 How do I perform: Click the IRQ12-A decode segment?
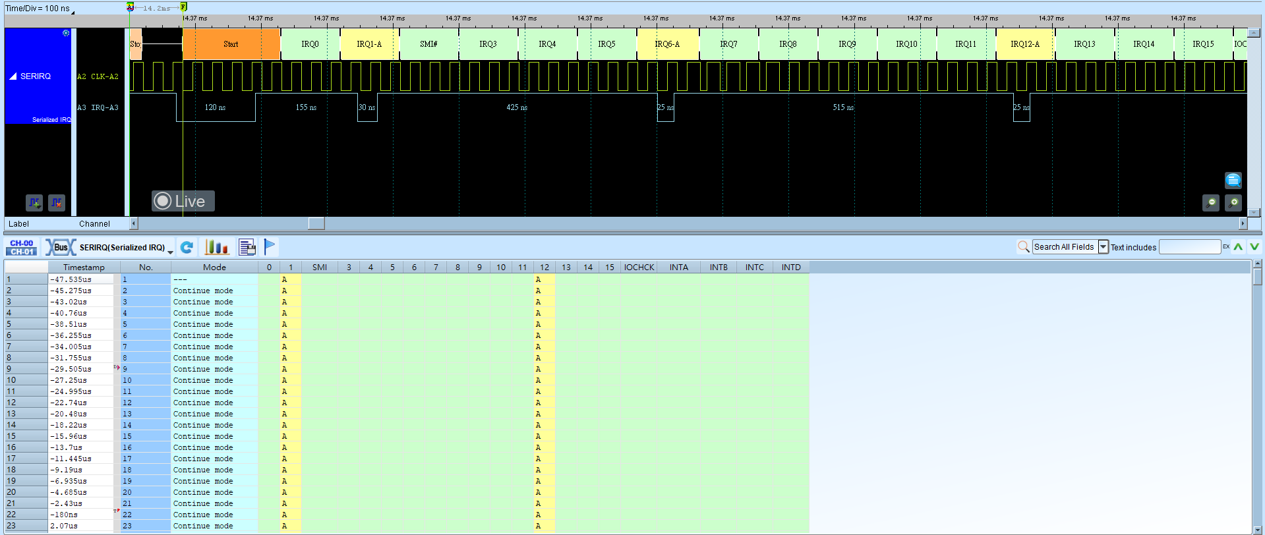point(1025,44)
